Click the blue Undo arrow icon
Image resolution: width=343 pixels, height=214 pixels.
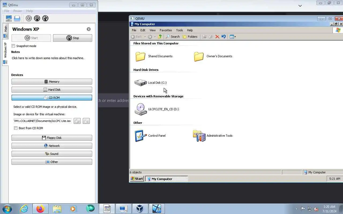[x=223, y=37]
